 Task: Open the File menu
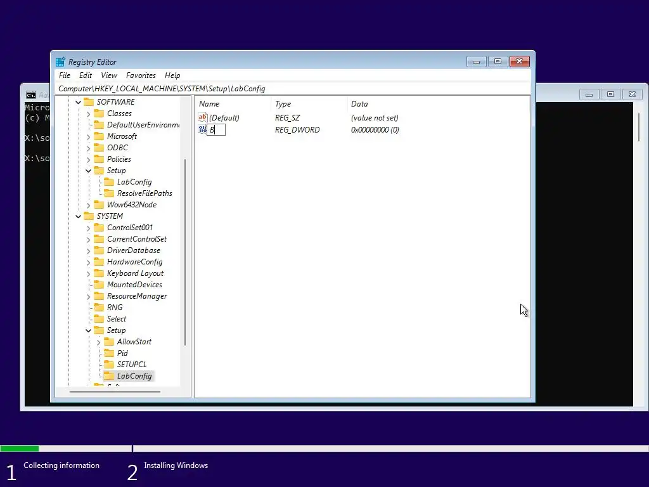coord(65,75)
